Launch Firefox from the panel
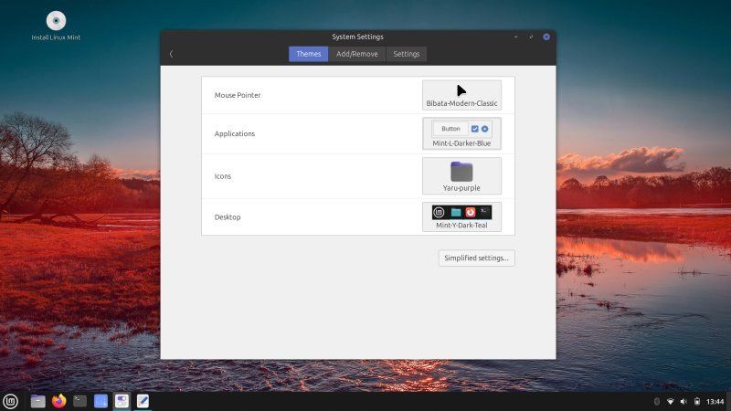 pos(58,401)
